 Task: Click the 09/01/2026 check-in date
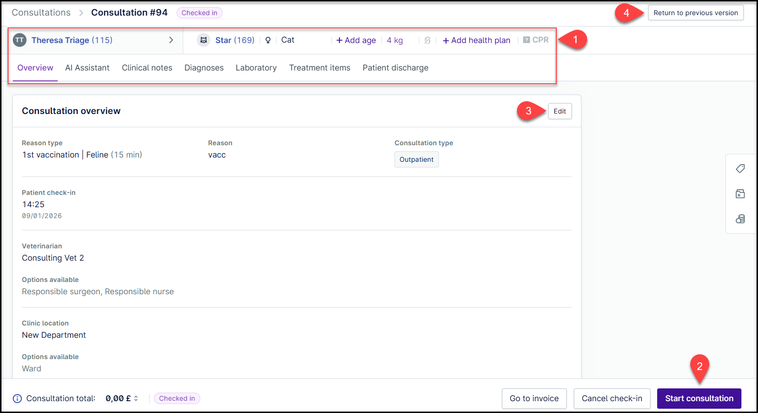point(42,216)
